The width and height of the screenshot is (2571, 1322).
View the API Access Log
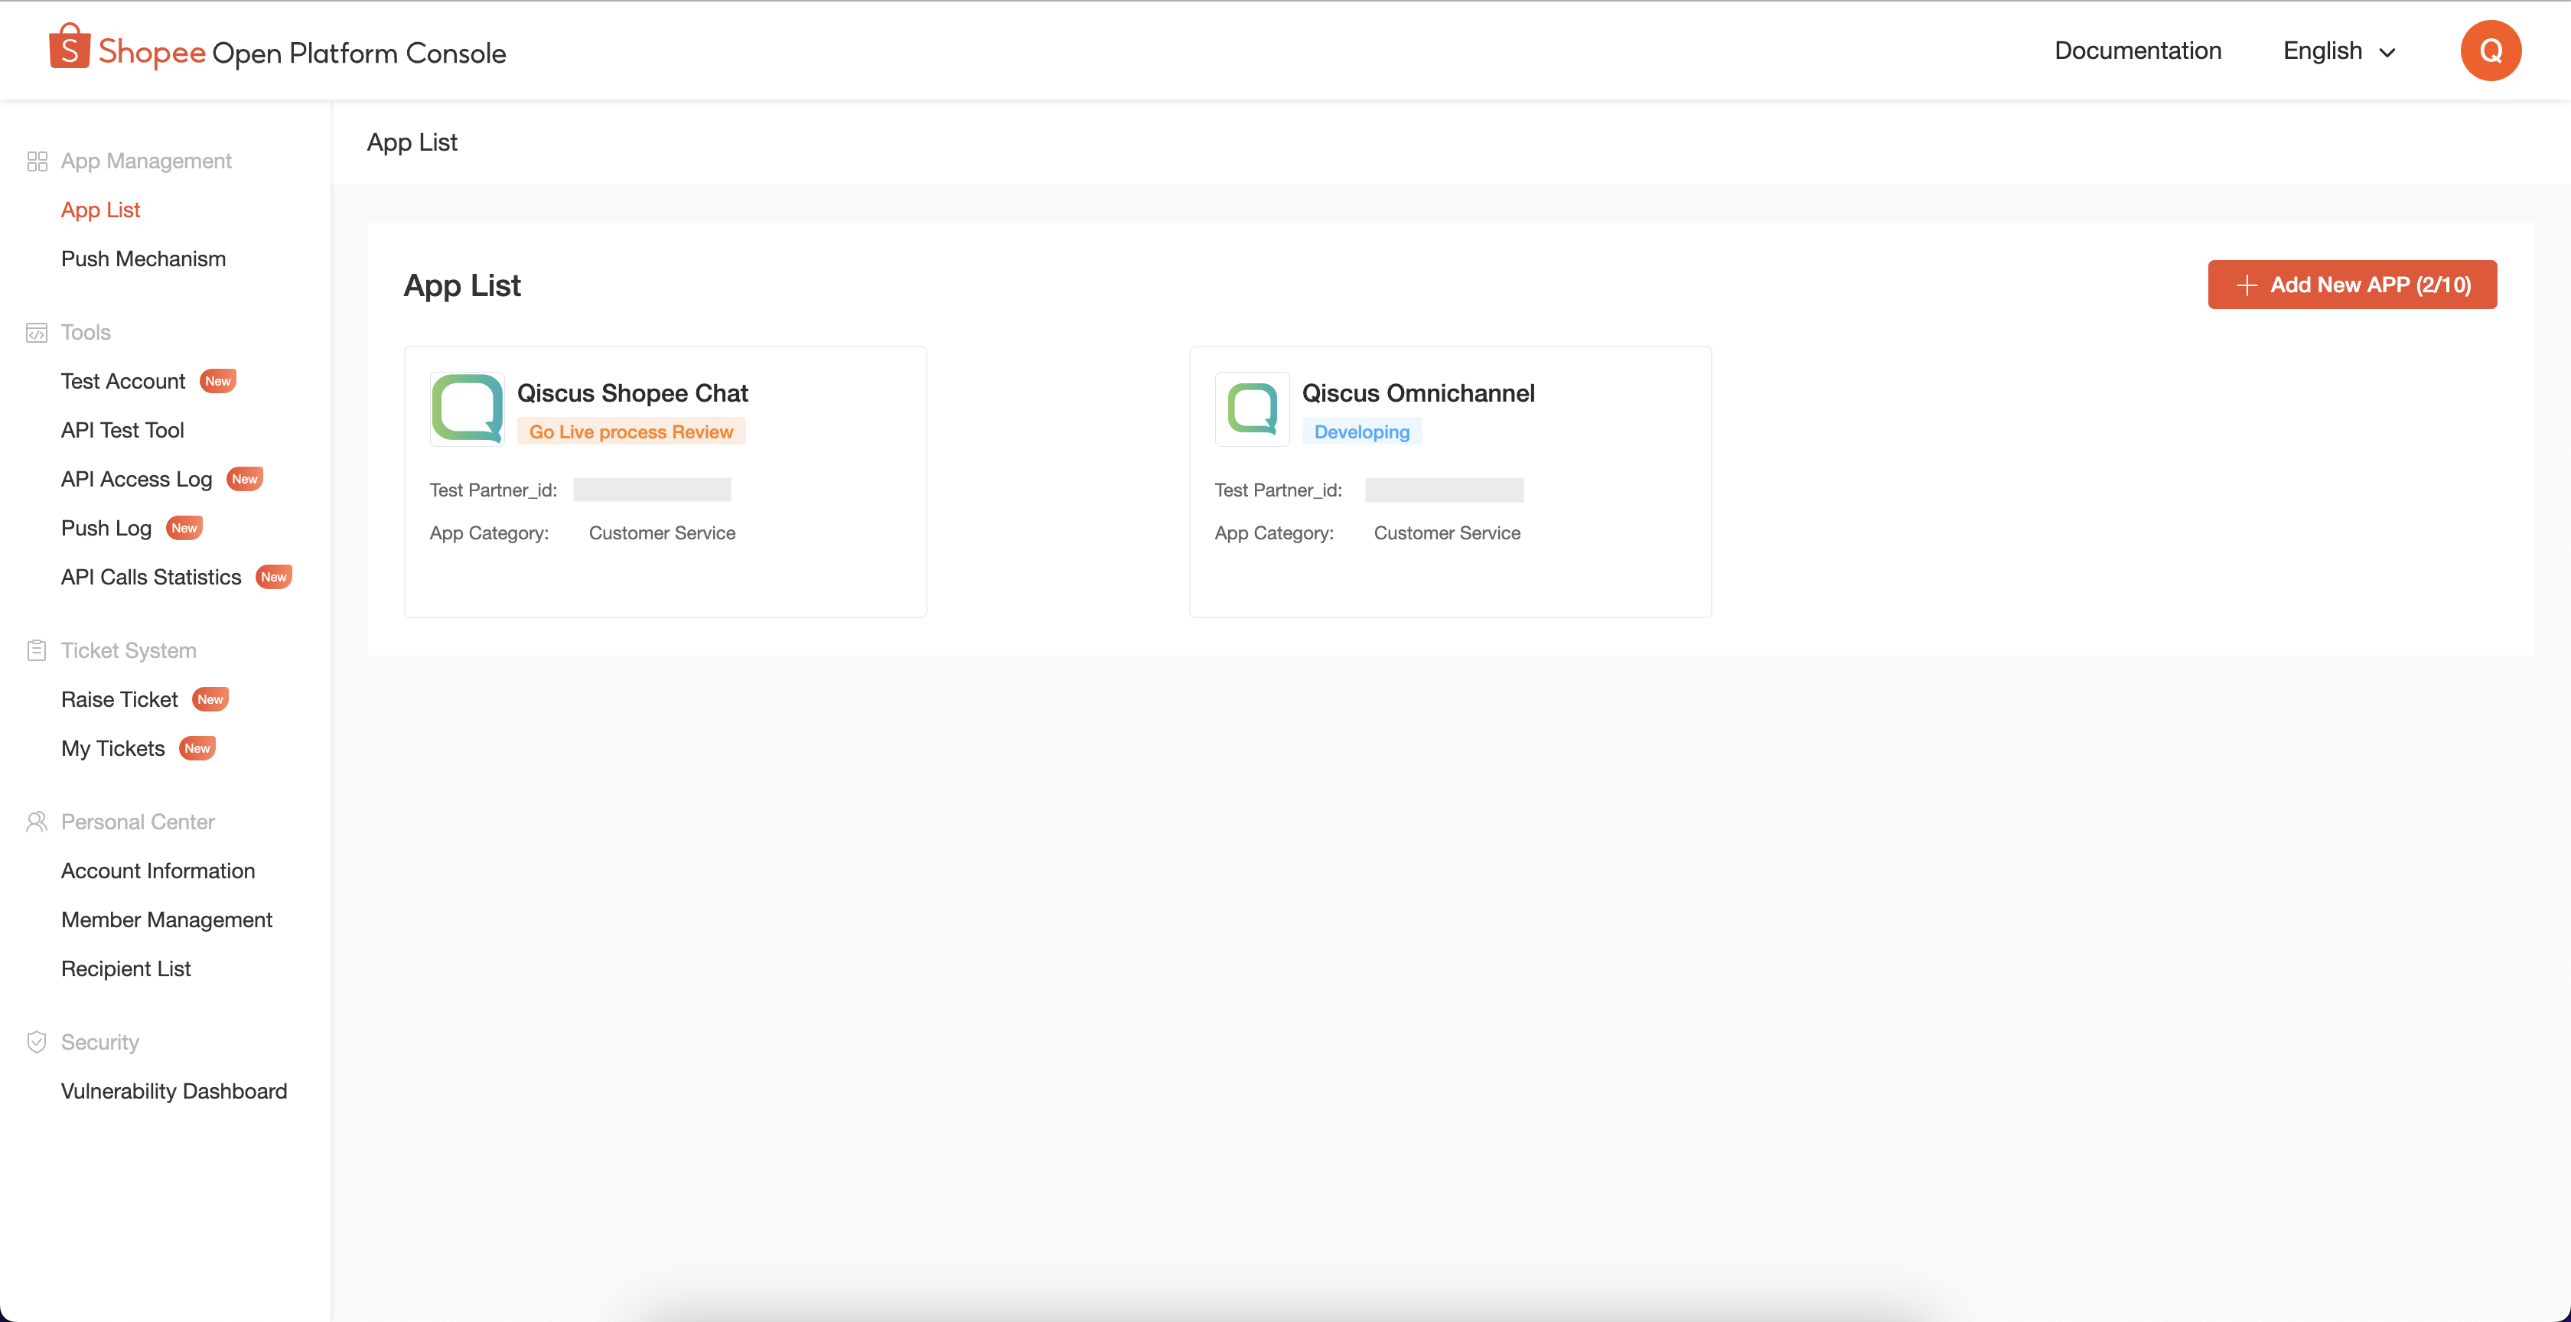(137, 479)
